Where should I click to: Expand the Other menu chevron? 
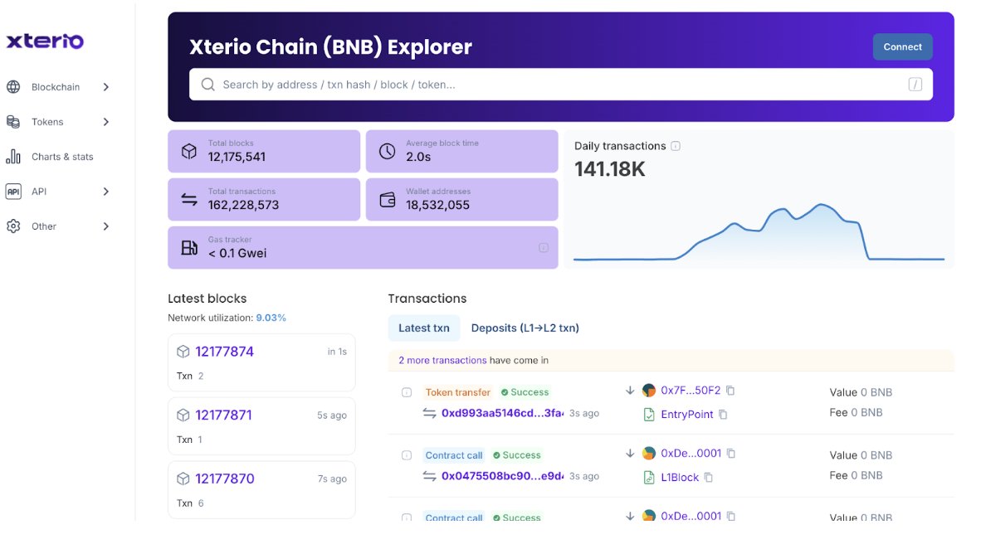tap(106, 226)
